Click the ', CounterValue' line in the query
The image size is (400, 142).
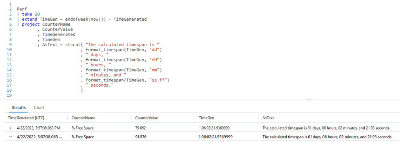point(55,29)
